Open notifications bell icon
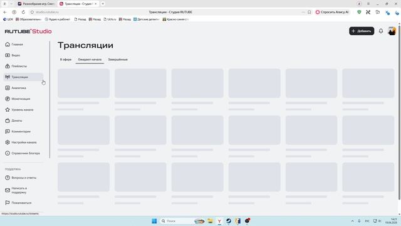The width and height of the screenshot is (401, 226). (381, 31)
